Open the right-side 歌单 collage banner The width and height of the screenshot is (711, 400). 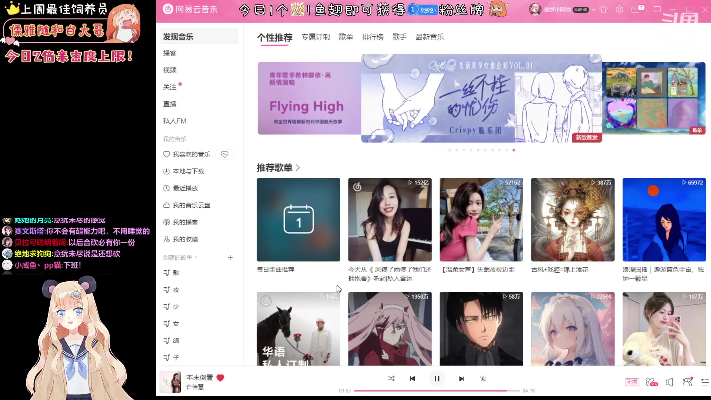[x=654, y=98]
